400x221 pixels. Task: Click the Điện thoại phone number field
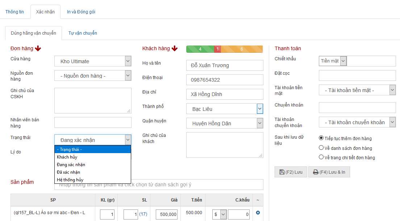coord(225,80)
